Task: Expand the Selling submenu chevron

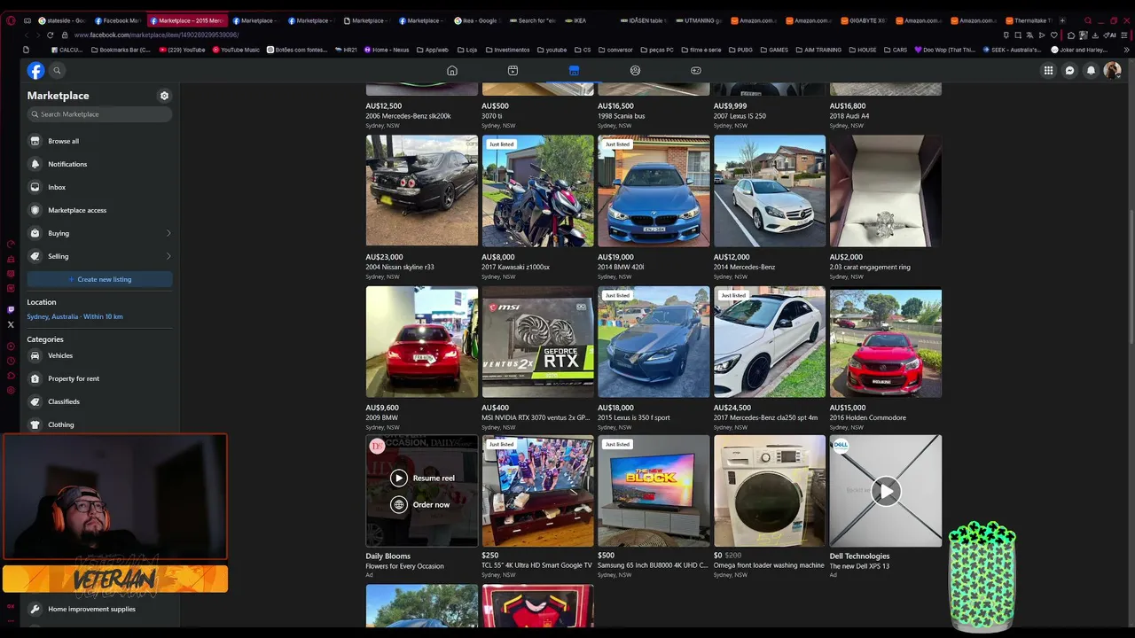Action: [x=168, y=256]
